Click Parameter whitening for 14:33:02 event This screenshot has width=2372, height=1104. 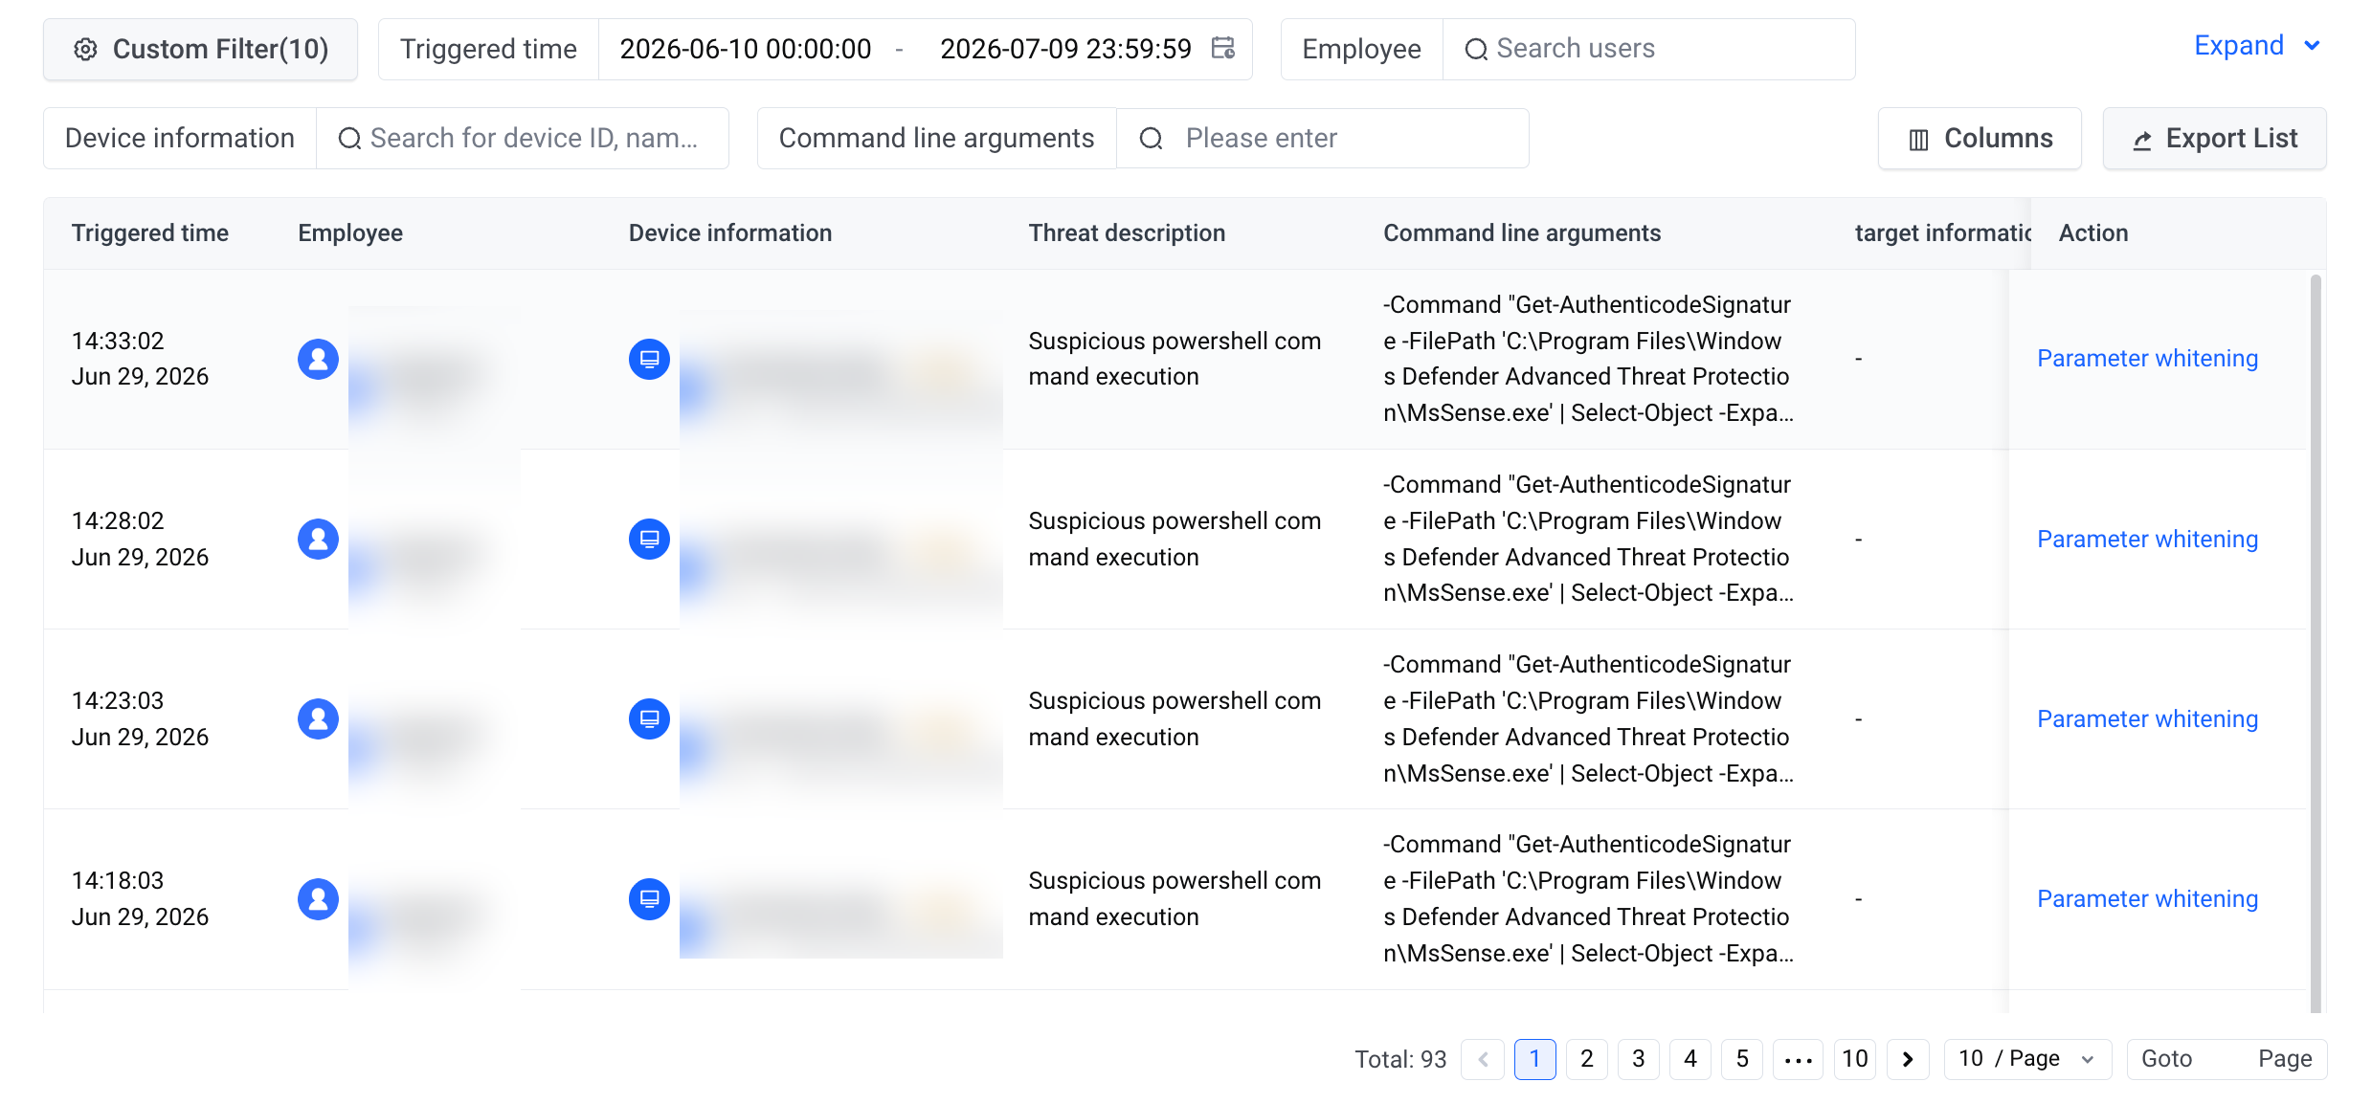click(x=2147, y=359)
